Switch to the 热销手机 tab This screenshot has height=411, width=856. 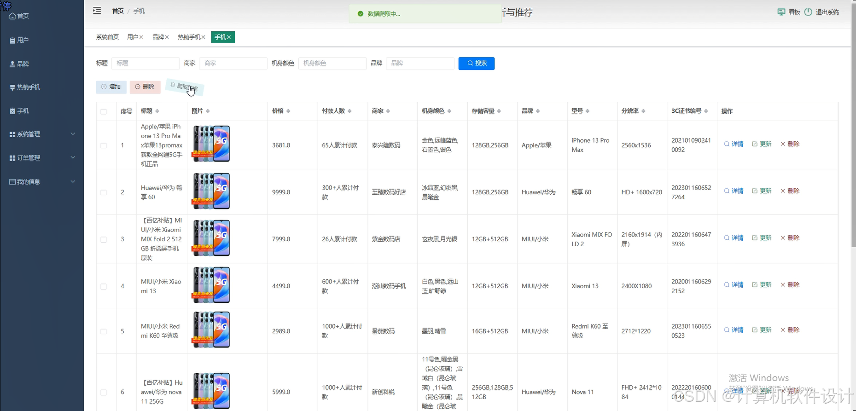189,37
